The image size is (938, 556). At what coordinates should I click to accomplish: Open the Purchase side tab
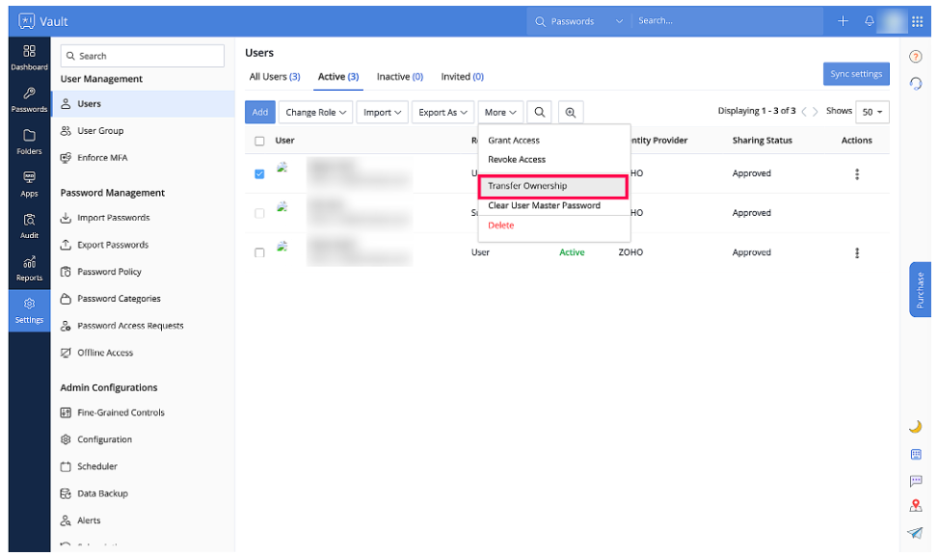point(920,289)
